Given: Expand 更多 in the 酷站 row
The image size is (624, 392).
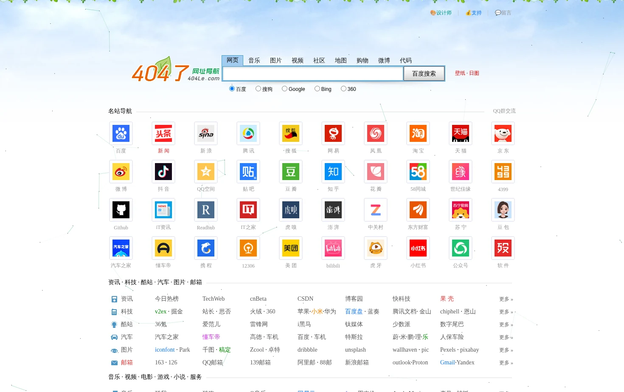Looking at the screenshot, I should tap(506, 324).
